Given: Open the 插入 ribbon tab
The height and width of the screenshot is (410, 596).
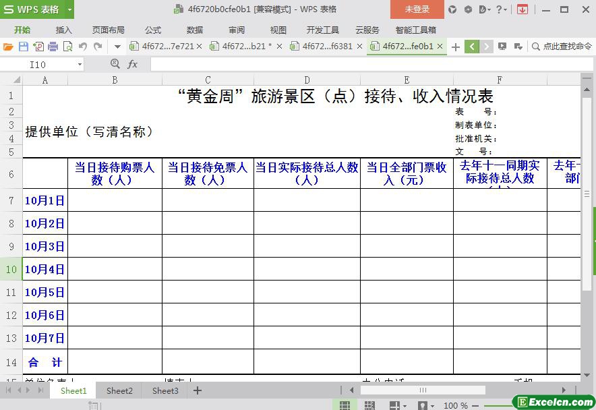Looking at the screenshot, I should [63, 30].
